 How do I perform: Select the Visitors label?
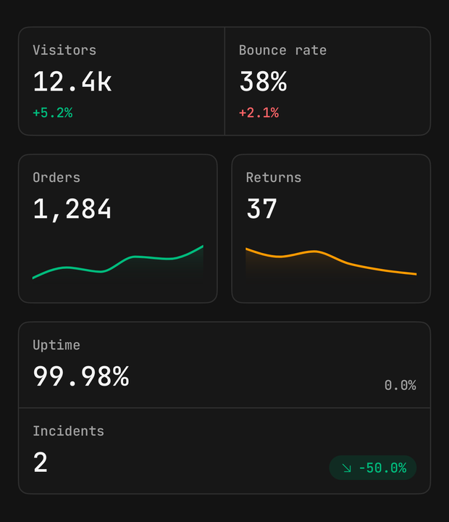pos(64,50)
